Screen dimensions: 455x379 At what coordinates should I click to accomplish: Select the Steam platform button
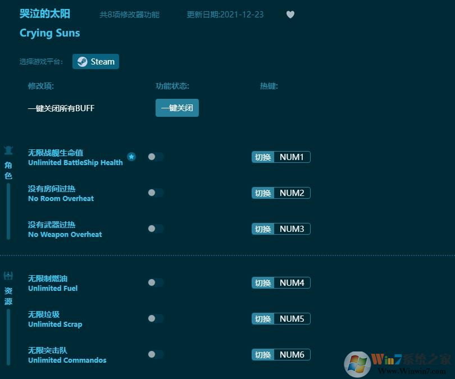(95, 61)
